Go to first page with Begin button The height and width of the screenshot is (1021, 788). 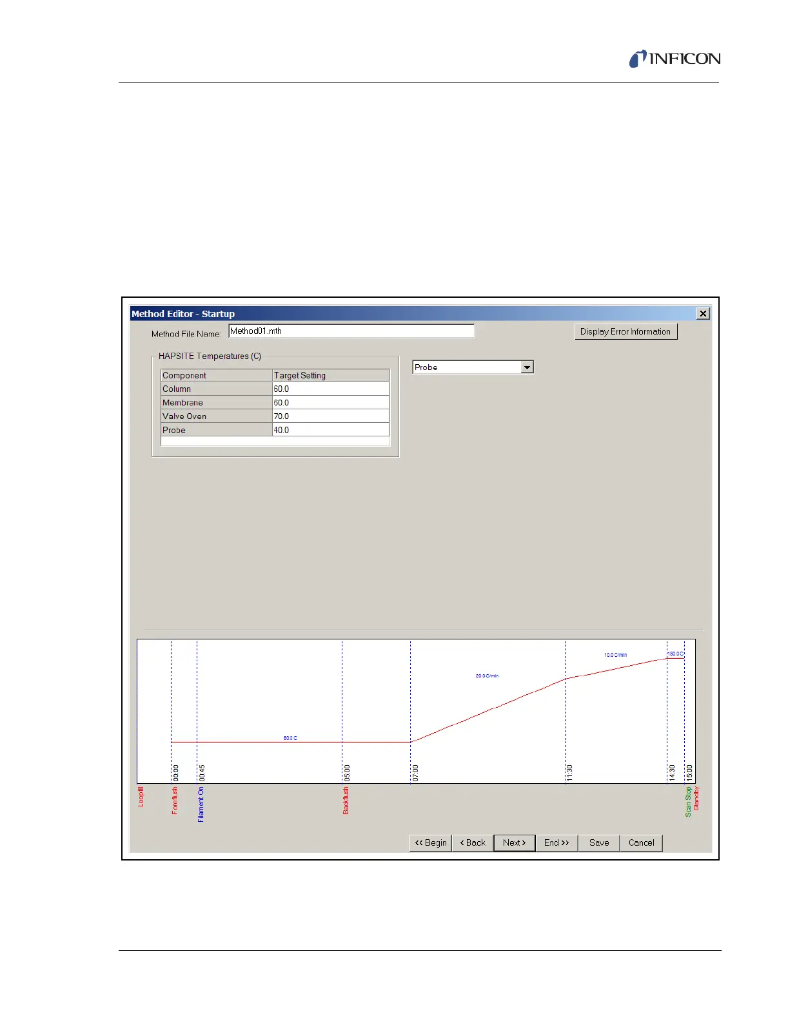click(x=430, y=843)
